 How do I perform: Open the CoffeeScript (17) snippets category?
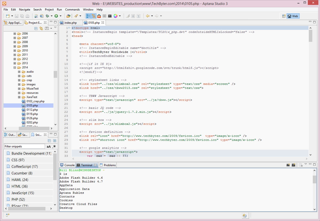(28, 167)
